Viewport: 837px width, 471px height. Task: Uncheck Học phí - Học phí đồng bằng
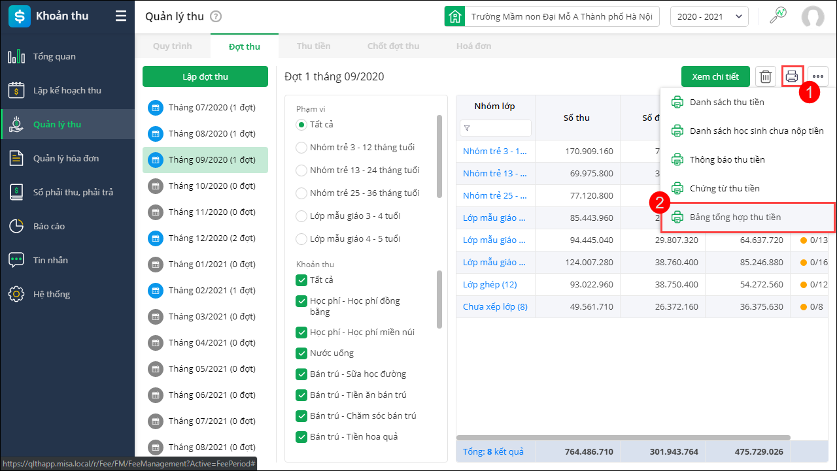click(x=301, y=301)
